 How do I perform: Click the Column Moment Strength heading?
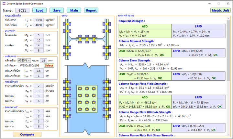(137, 41)
